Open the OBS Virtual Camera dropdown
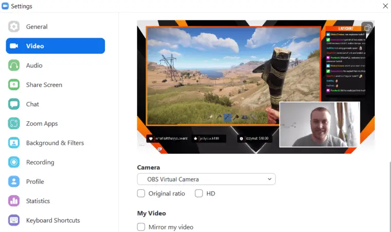391x232 pixels. coord(206,179)
